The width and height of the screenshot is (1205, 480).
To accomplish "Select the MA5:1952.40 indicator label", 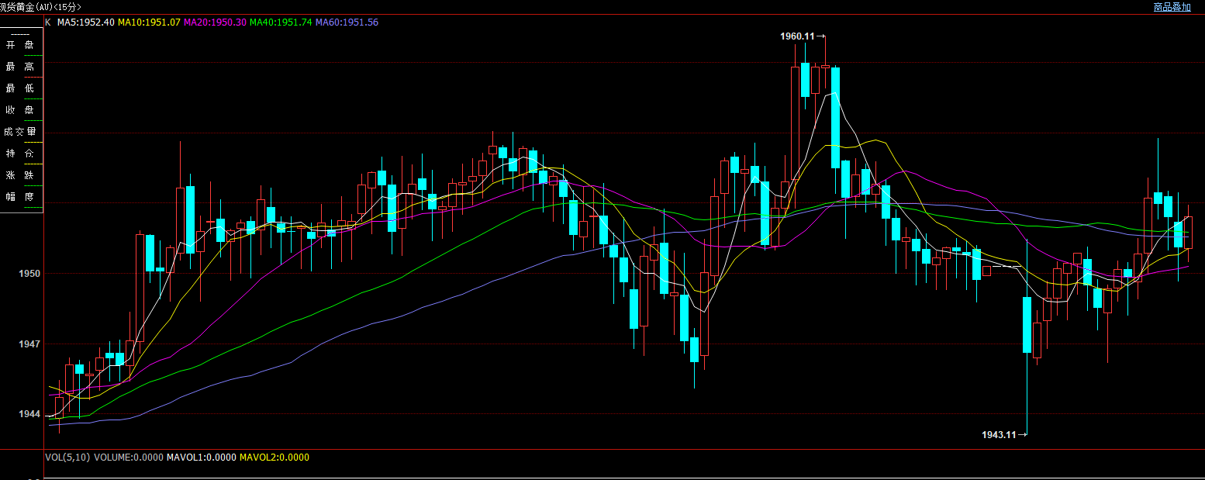I will (86, 22).
